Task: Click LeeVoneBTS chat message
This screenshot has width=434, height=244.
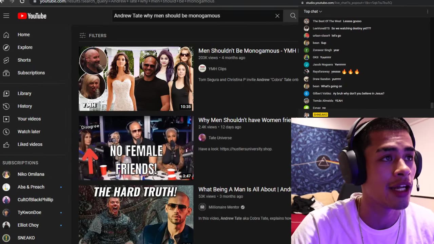Action: (x=342, y=28)
